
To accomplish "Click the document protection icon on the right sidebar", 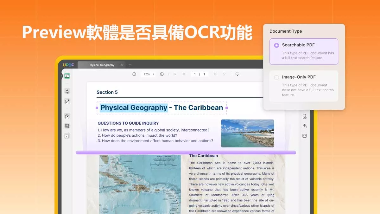I will tap(304, 116).
